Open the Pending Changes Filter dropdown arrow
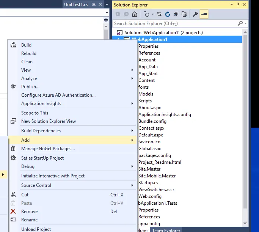Image resolution: width=259 pixels, height=232 pixels. 153,14
